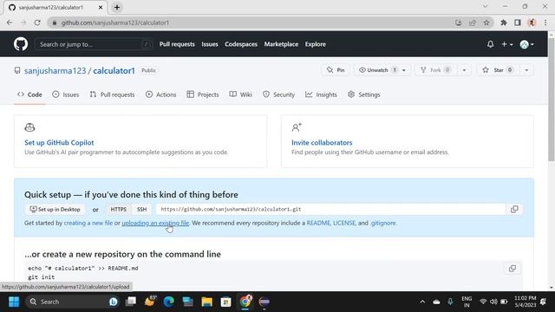Image resolution: width=555 pixels, height=312 pixels.
Task: Close the calculator1 browser tab
Action: coord(101,7)
